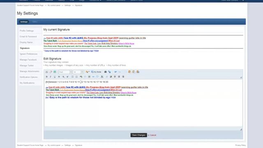Click the speech bubble quote icon

97,77
